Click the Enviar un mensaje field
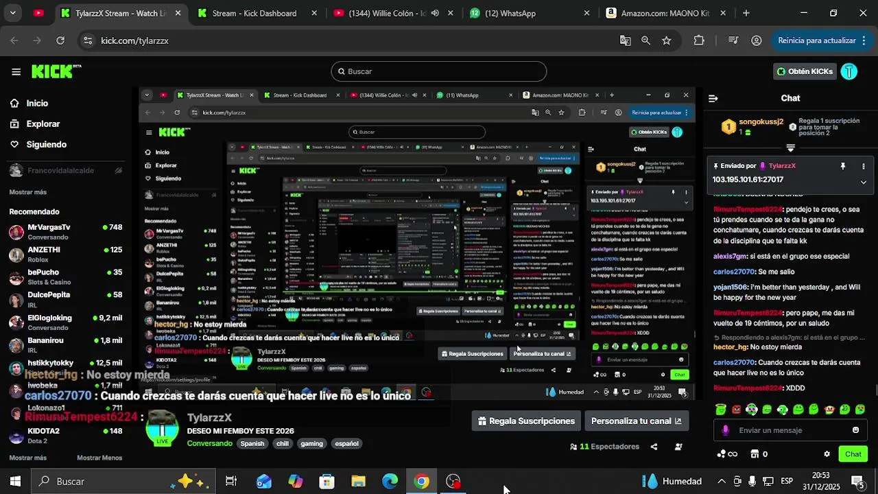 [790, 430]
